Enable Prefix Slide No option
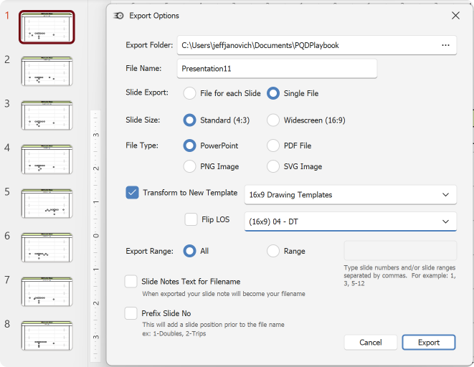 click(x=131, y=313)
